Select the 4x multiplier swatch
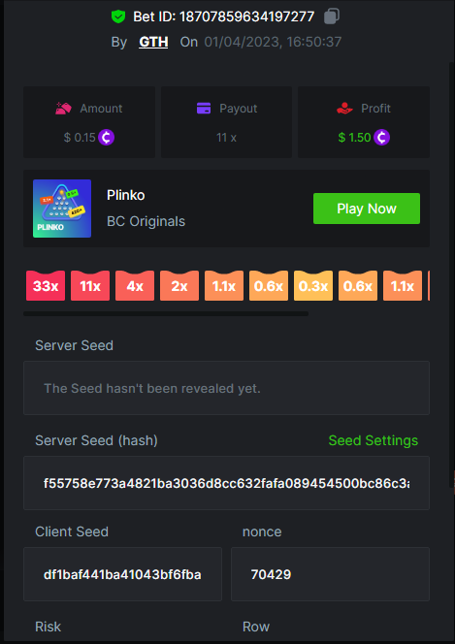This screenshot has height=644, width=455. pos(135,286)
